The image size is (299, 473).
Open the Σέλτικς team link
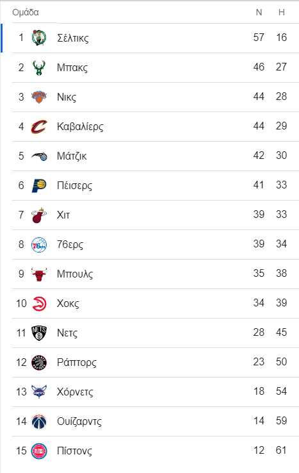pos(73,38)
